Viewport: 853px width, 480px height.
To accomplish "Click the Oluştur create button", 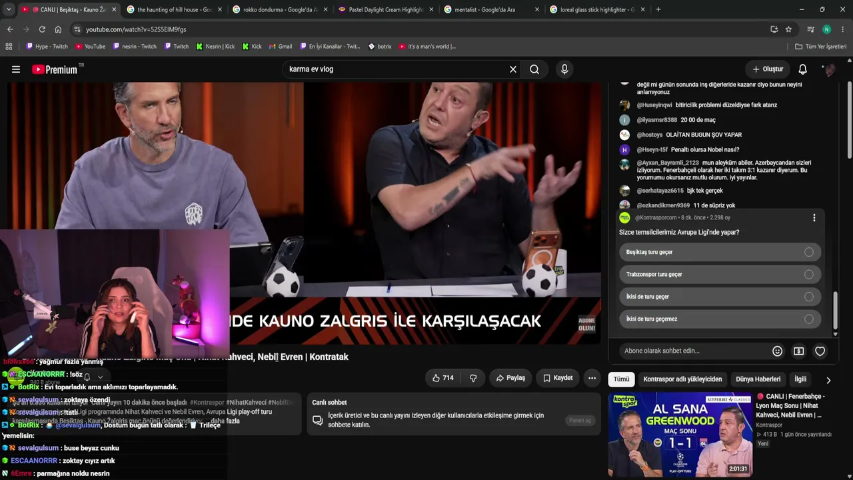I will coord(768,69).
